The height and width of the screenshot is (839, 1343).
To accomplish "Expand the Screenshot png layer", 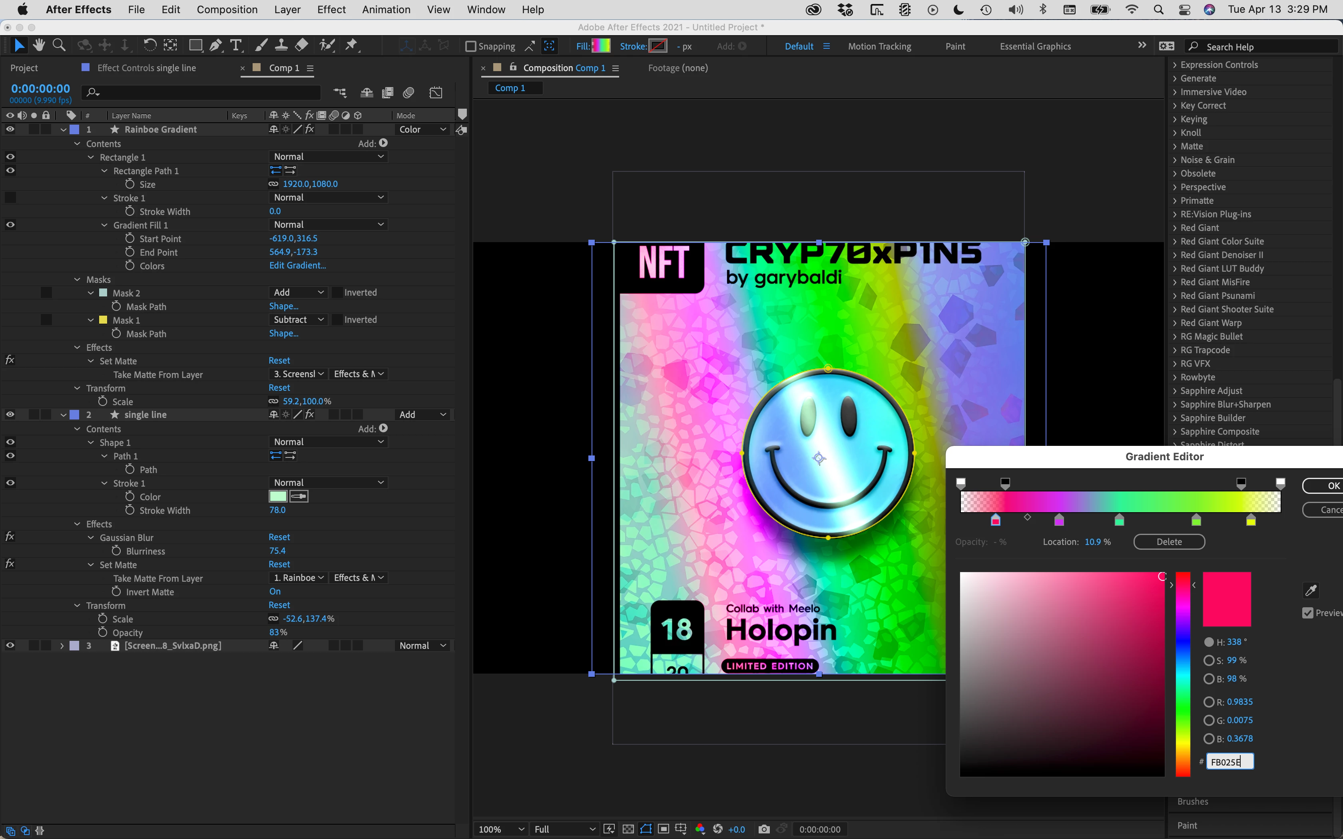I will (62, 646).
